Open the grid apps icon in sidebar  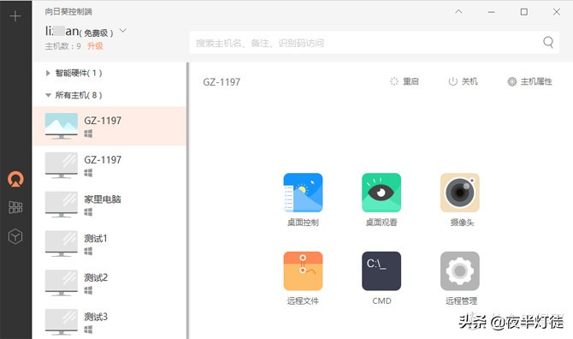tap(15, 207)
